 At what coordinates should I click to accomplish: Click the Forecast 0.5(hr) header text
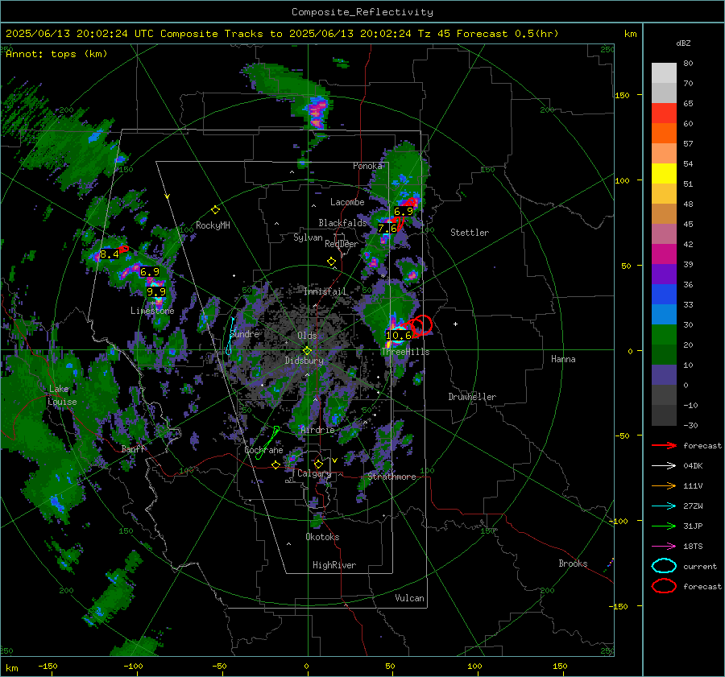[x=507, y=34]
